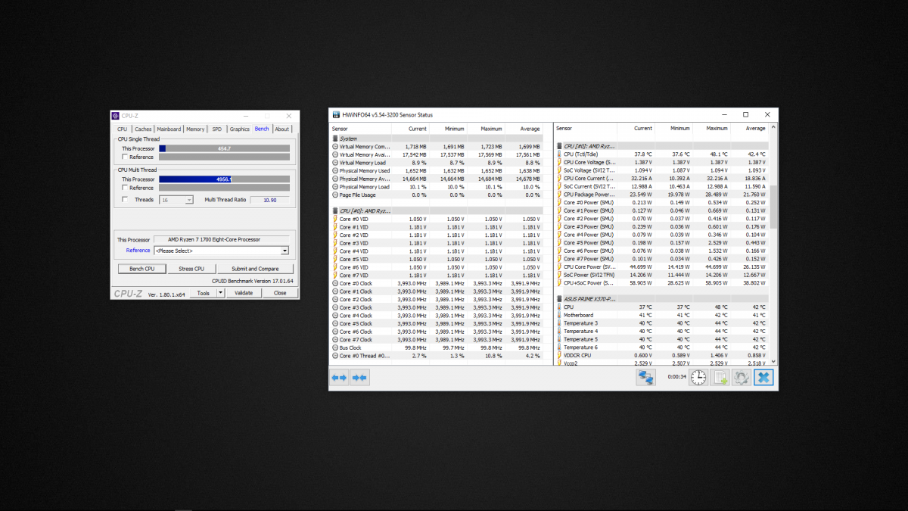Click the Tools button in CPU-Z
The width and height of the screenshot is (908, 511).
pos(205,293)
